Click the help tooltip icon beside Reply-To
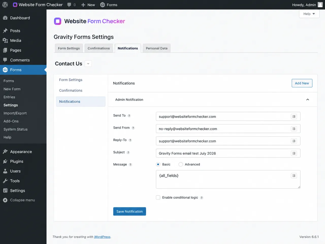The width and height of the screenshot is (325, 244). (x=130, y=140)
